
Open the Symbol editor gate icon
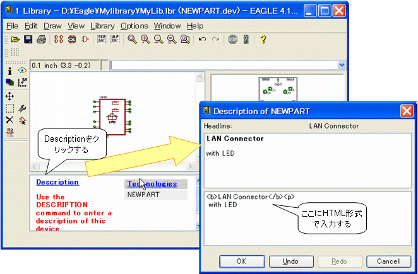[x=85, y=40]
